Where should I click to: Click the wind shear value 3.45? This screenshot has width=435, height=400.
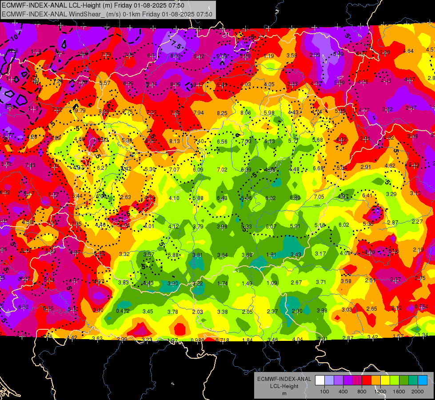[148, 312]
